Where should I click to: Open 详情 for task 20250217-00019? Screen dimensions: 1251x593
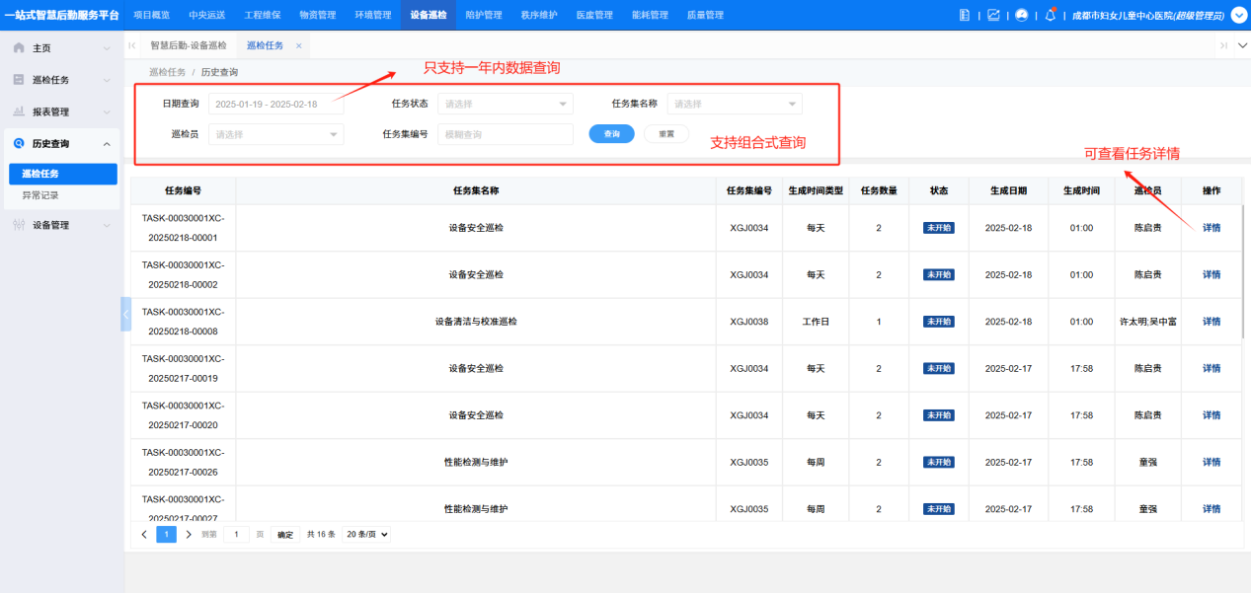pyautogui.click(x=1212, y=368)
